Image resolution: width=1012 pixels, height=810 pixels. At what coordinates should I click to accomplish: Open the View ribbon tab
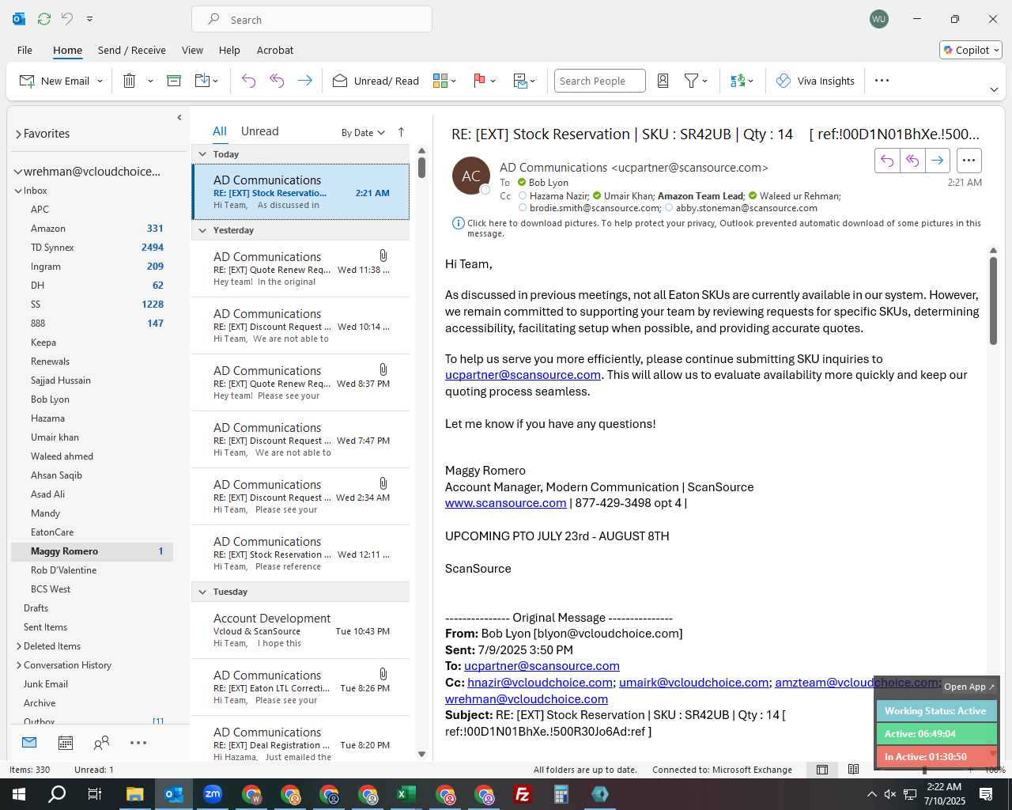[x=192, y=50]
